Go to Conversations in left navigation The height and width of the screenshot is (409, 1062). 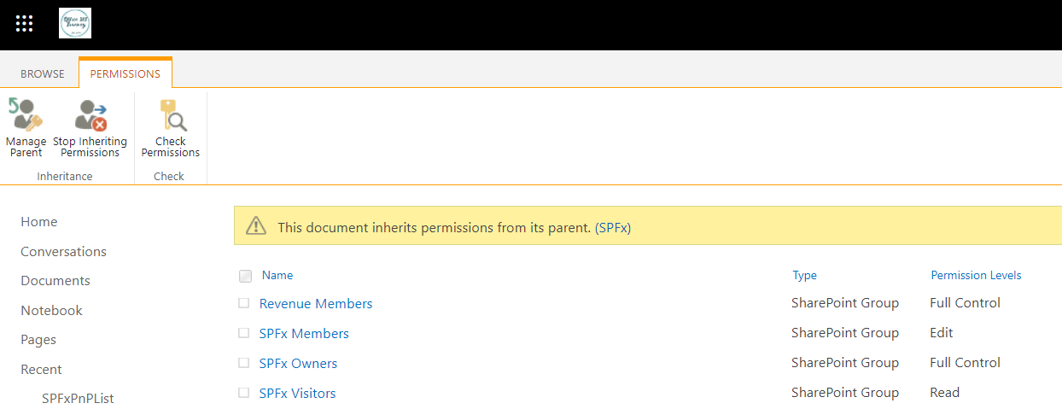(x=63, y=251)
